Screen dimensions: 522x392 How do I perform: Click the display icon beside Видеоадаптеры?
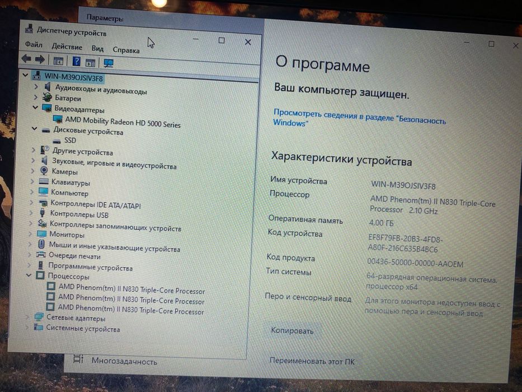click(x=46, y=108)
